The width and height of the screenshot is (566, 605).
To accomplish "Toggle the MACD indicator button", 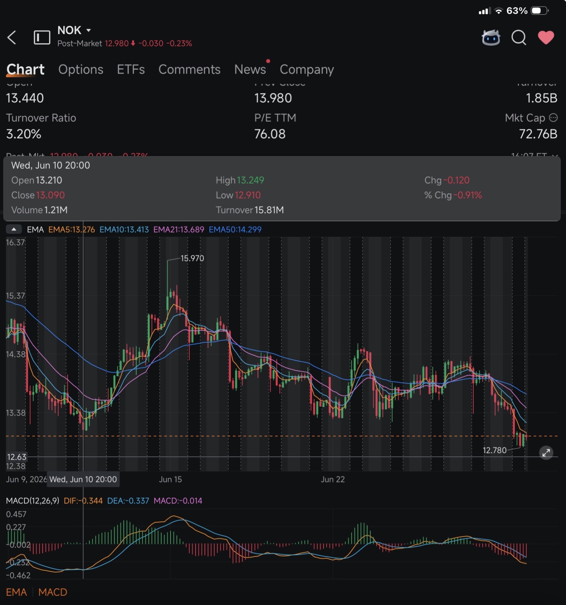I will click(x=53, y=592).
